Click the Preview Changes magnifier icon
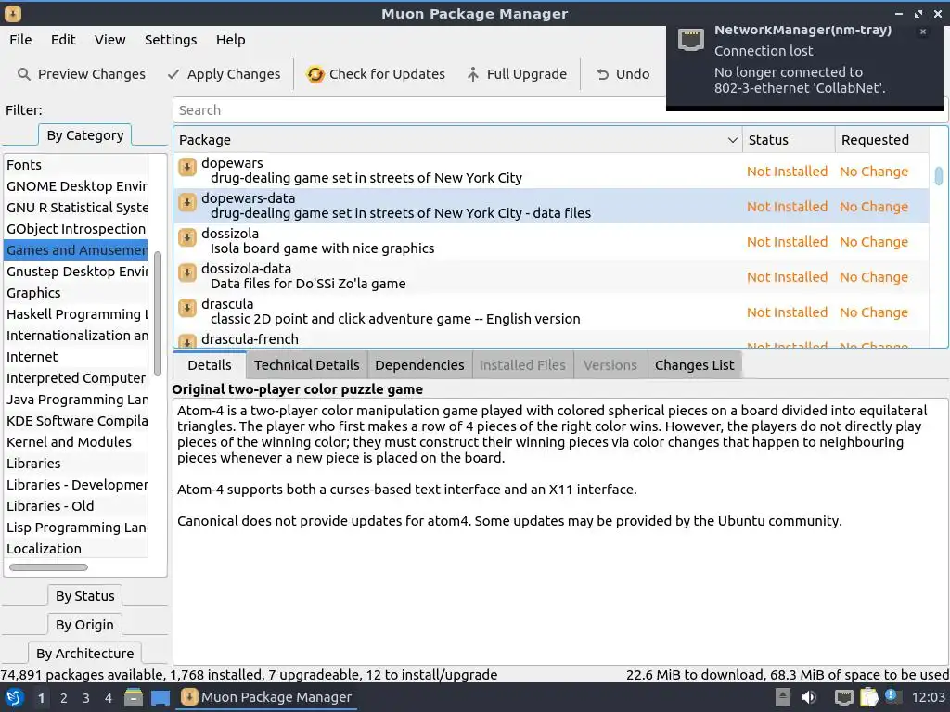Image resolution: width=950 pixels, height=712 pixels. 23,74
